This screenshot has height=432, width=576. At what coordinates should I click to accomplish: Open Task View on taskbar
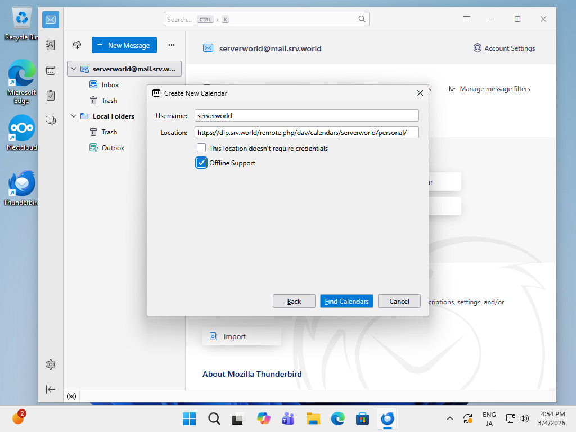[238, 418]
